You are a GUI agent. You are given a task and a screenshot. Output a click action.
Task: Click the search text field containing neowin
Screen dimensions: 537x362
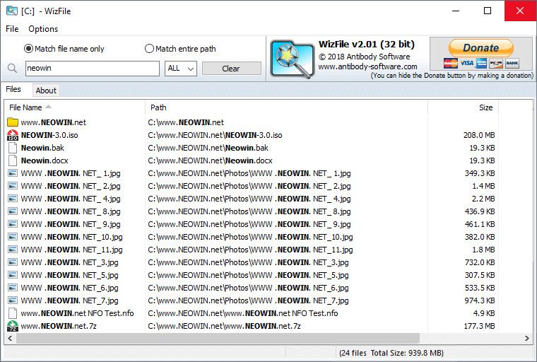click(92, 69)
